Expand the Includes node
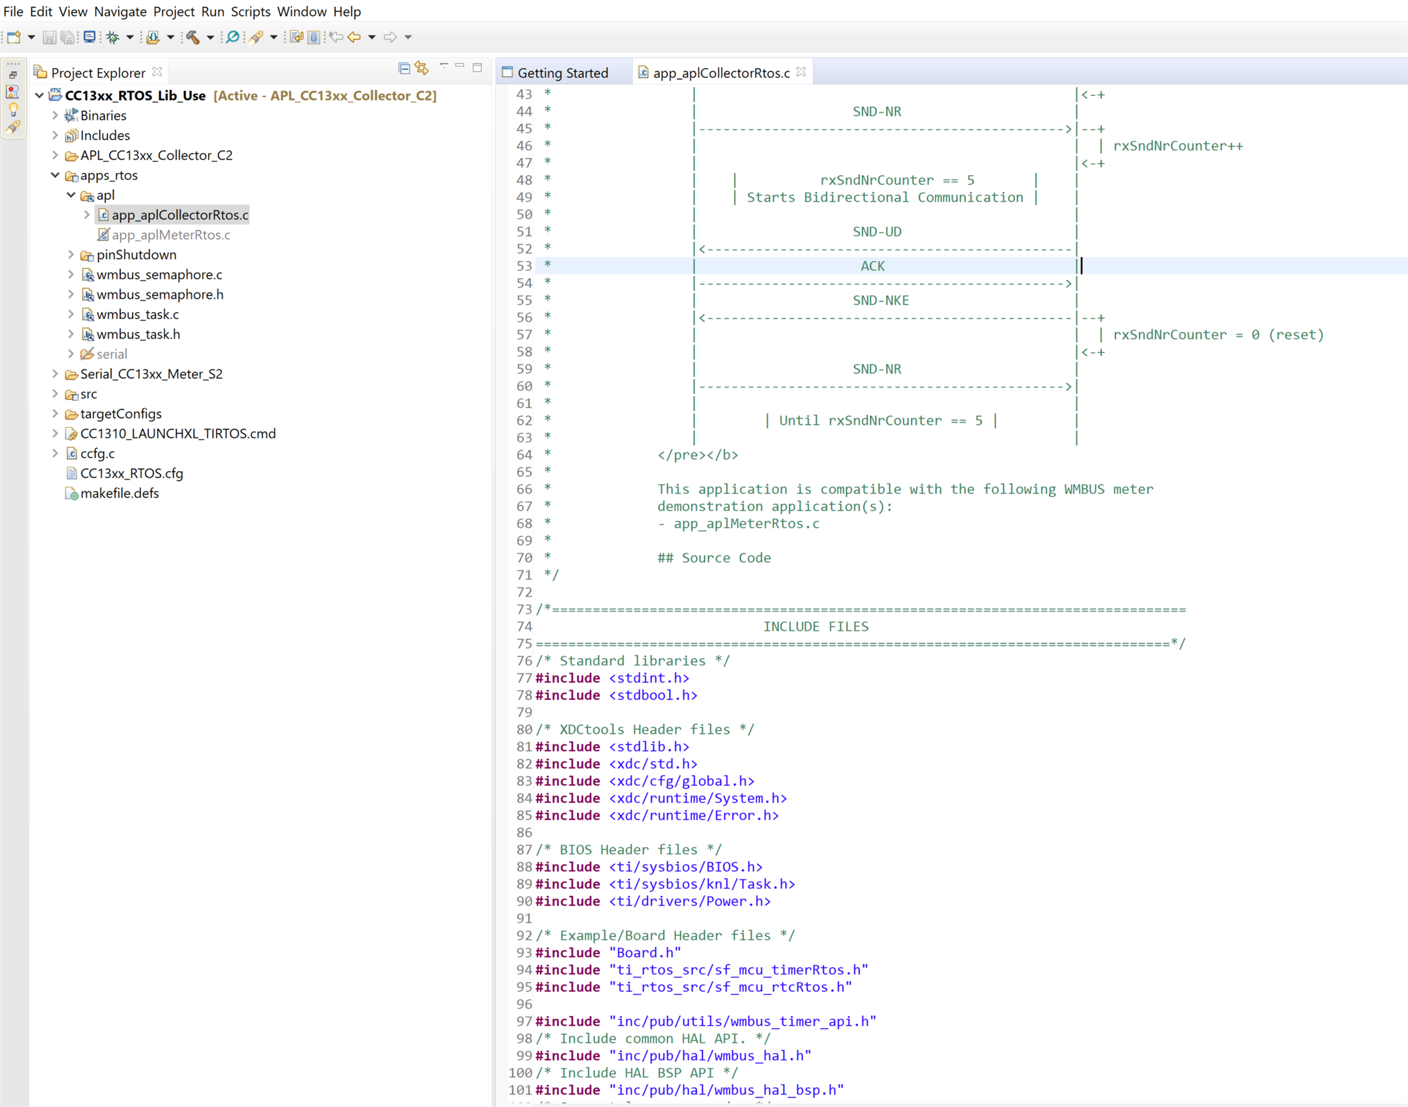This screenshot has width=1408, height=1107. [x=55, y=136]
